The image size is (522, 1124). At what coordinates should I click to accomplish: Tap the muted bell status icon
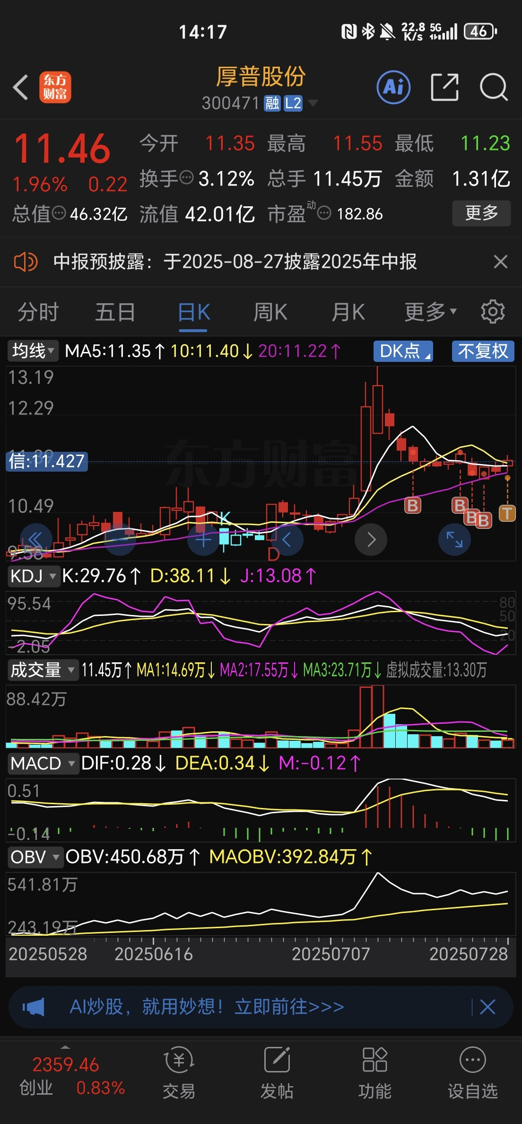[387, 31]
